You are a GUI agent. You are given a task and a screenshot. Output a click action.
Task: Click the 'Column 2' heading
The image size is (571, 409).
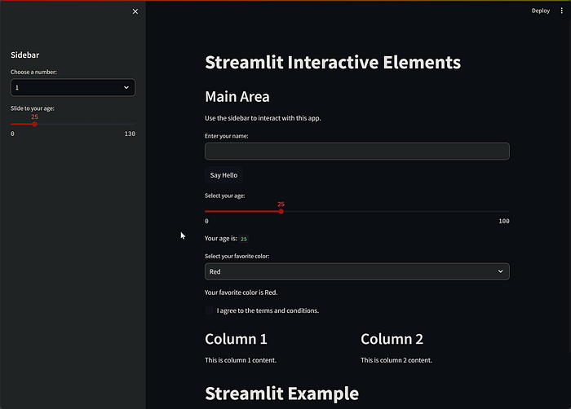click(392, 339)
